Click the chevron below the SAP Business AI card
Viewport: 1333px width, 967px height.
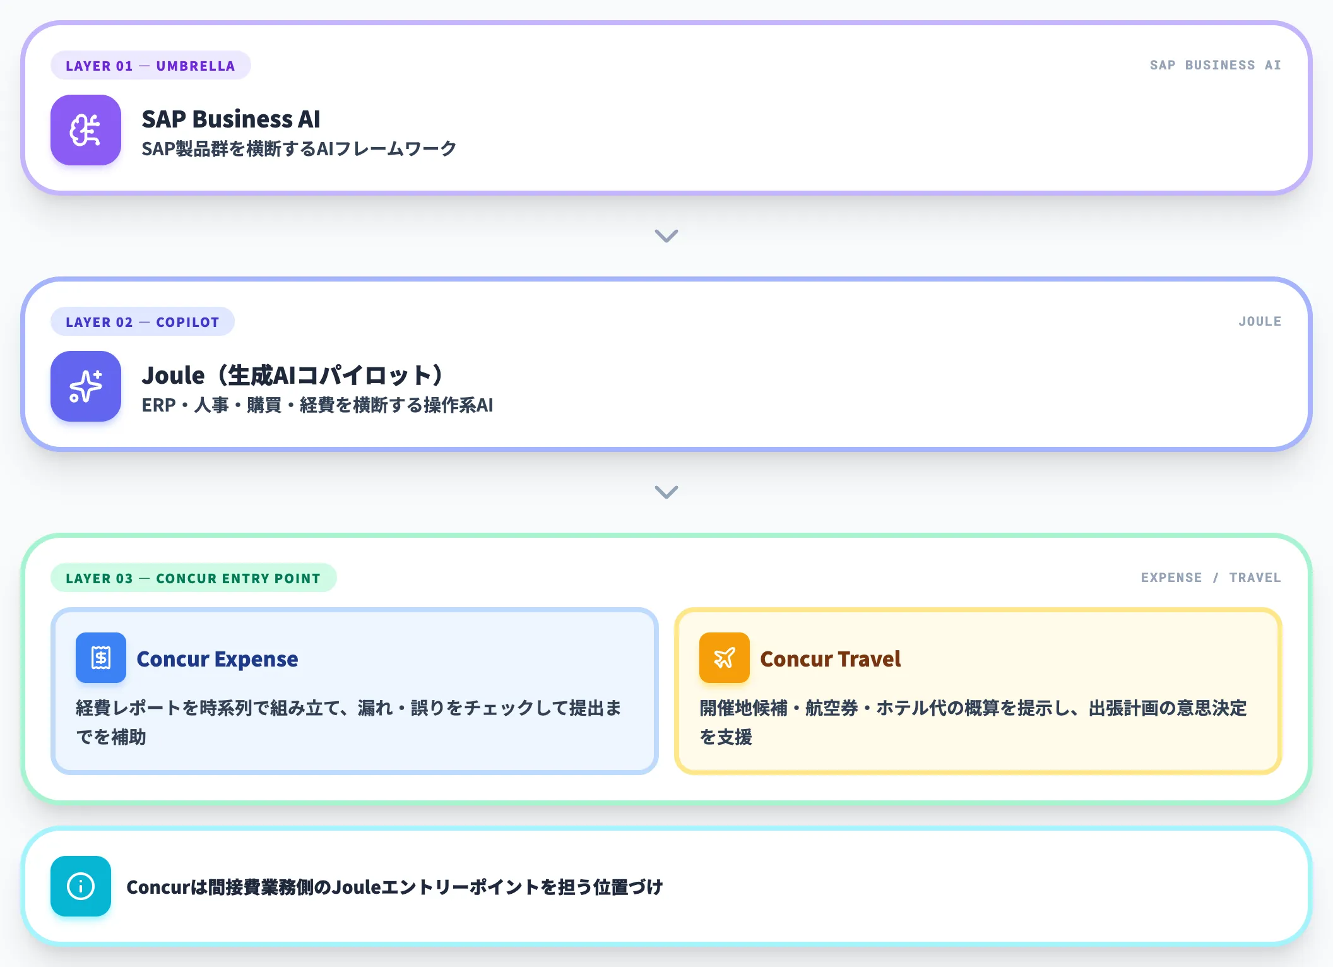pos(666,235)
